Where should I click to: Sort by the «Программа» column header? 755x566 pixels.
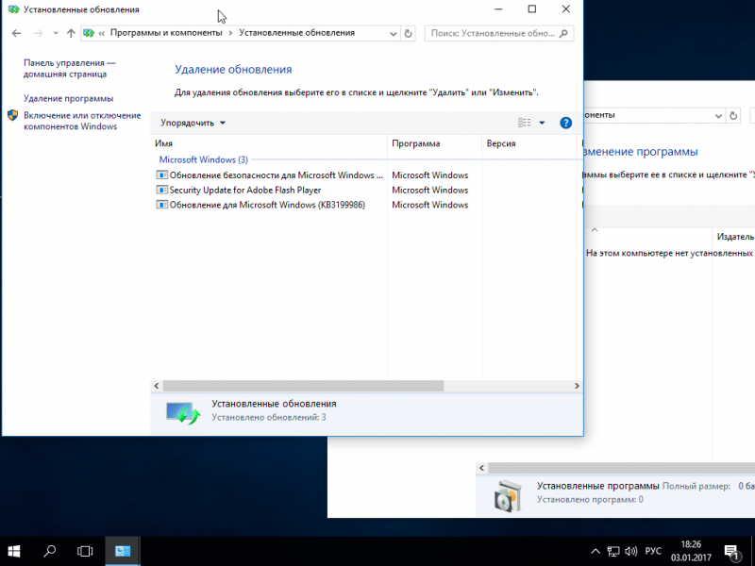tap(434, 143)
